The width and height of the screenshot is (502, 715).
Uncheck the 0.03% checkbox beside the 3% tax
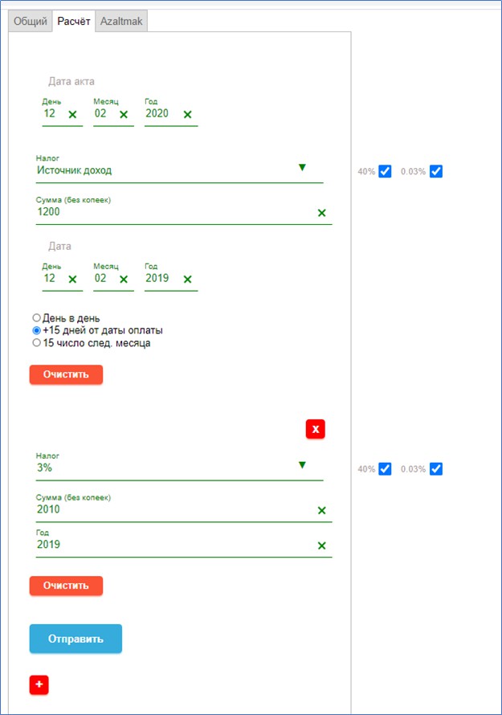[x=436, y=468]
